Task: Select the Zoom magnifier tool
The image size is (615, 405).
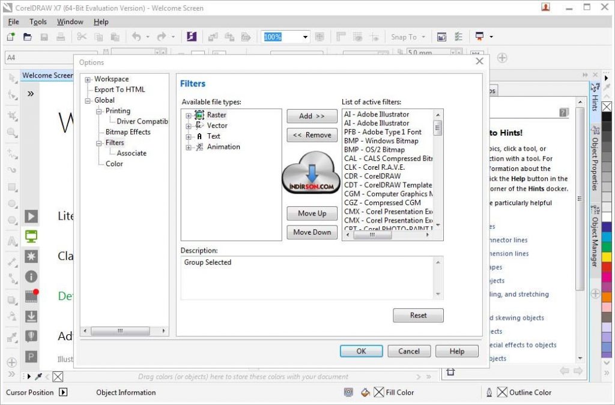Action: click(12, 133)
